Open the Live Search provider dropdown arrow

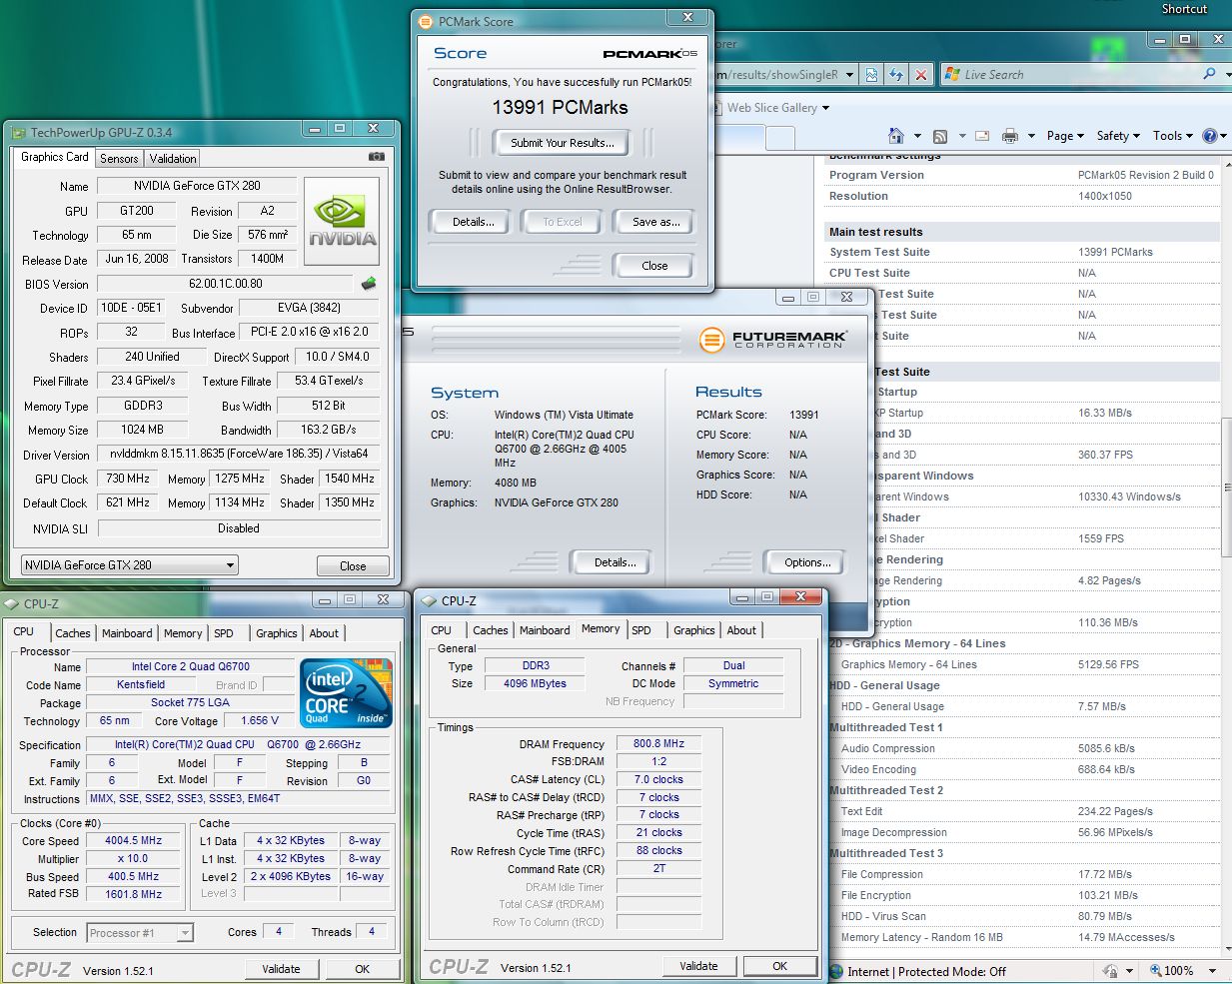coord(1226,74)
